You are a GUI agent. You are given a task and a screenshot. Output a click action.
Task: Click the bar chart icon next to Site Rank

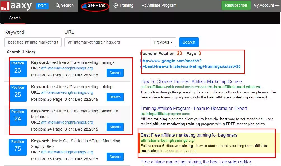(x=84, y=6)
